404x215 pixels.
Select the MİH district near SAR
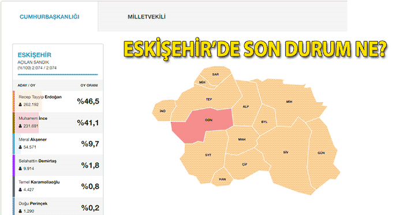(202, 82)
